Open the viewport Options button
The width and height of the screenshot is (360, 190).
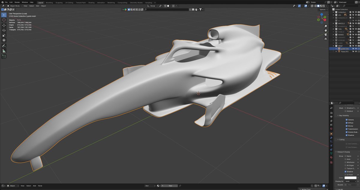323,10
